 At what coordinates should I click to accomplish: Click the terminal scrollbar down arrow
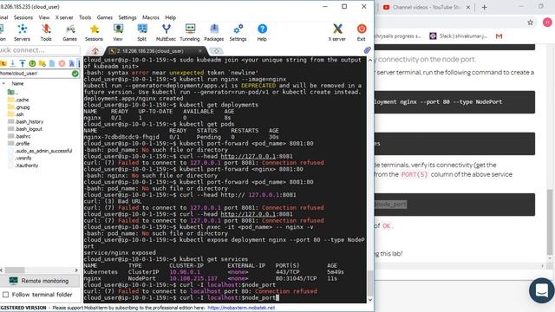[x=370, y=300]
